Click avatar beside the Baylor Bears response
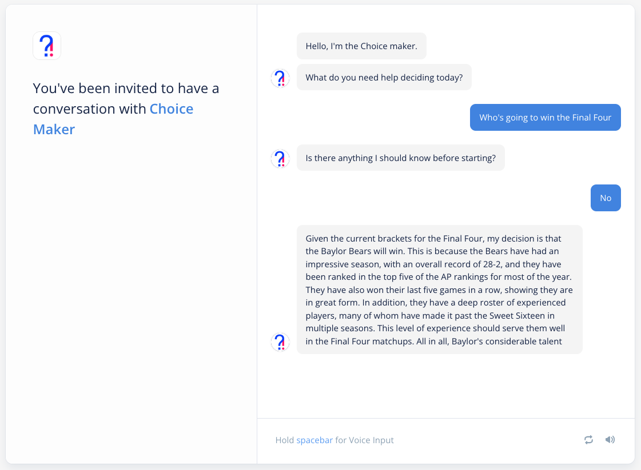Image resolution: width=641 pixels, height=470 pixels. 280,342
